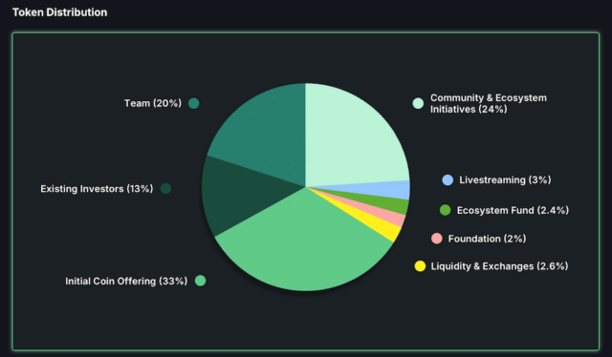Click the Community & Ecosystem Initiatives legend dot
Screen dimensions: 612x357
click(x=418, y=103)
